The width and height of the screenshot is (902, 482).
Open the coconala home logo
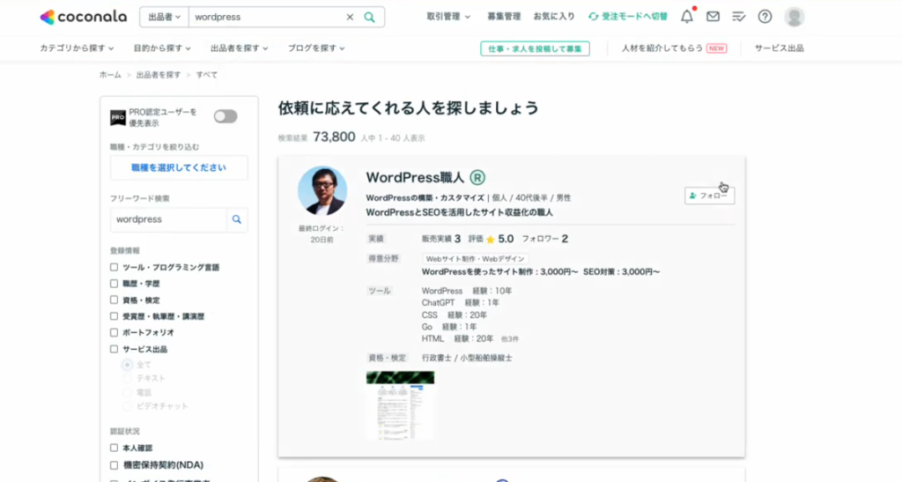pyautogui.click(x=84, y=17)
